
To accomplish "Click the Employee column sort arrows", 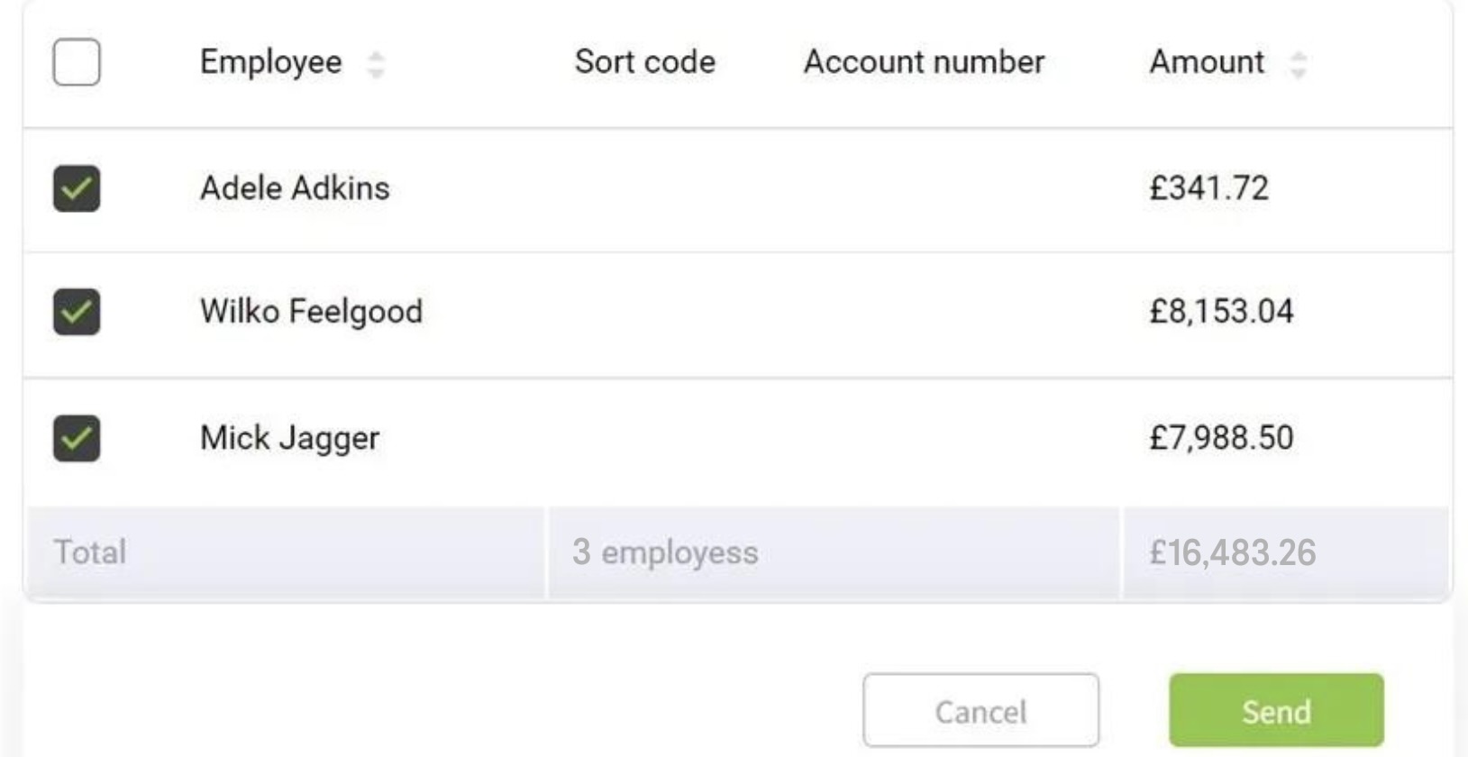I will point(376,64).
